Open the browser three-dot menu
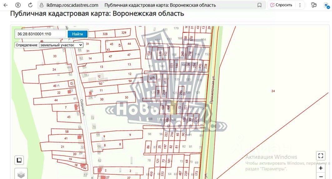Image resolution: width=332 pixels, height=179 pixels. click(300, 5)
